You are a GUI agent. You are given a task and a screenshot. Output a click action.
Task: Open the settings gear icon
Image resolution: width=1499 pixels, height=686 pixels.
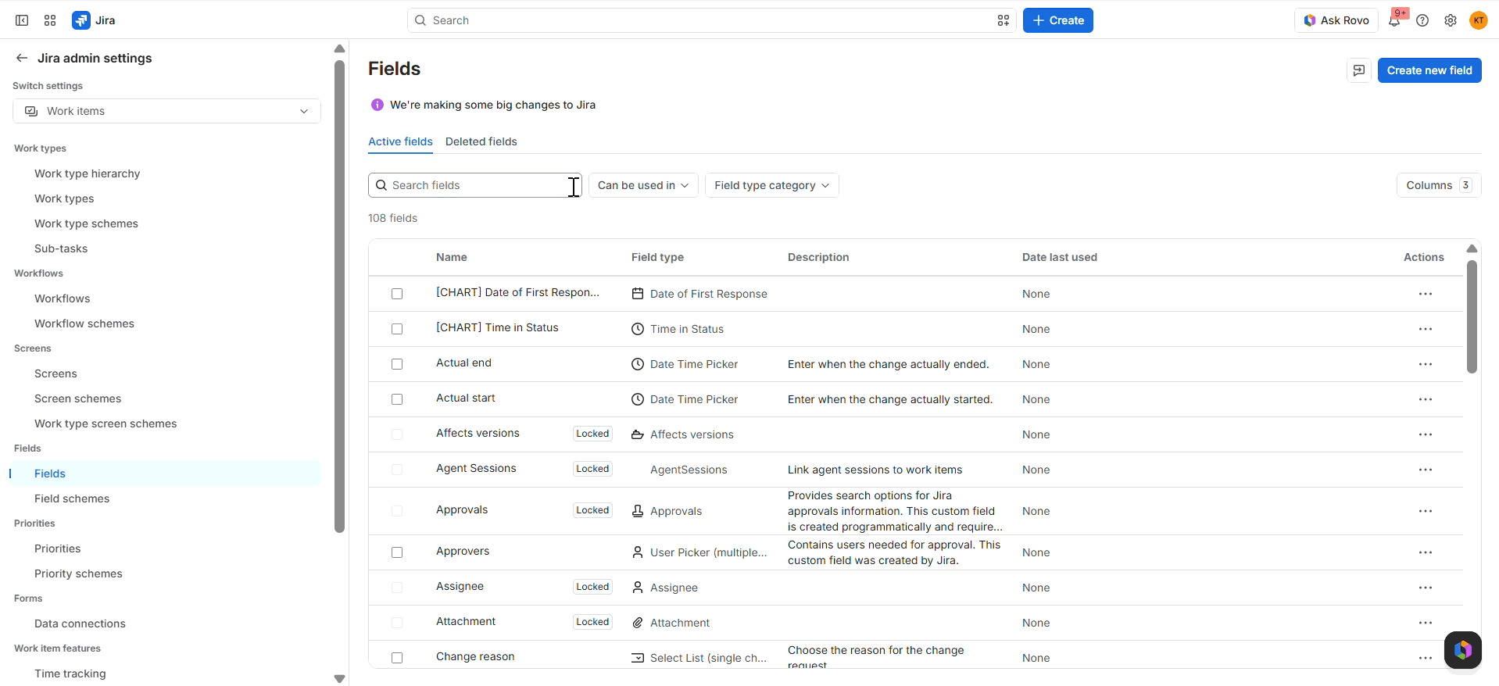point(1451,20)
